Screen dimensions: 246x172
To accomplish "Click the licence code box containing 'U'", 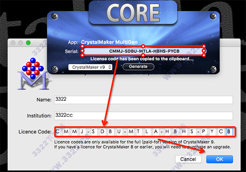I will point(119,131).
